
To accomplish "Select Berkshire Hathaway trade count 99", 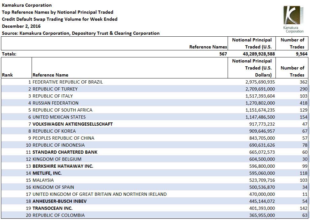I will click(305, 166).
